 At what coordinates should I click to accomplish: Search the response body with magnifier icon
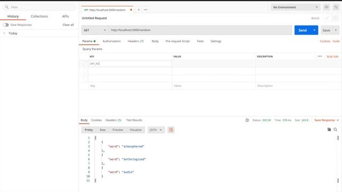pyautogui.click(x=336, y=130)
